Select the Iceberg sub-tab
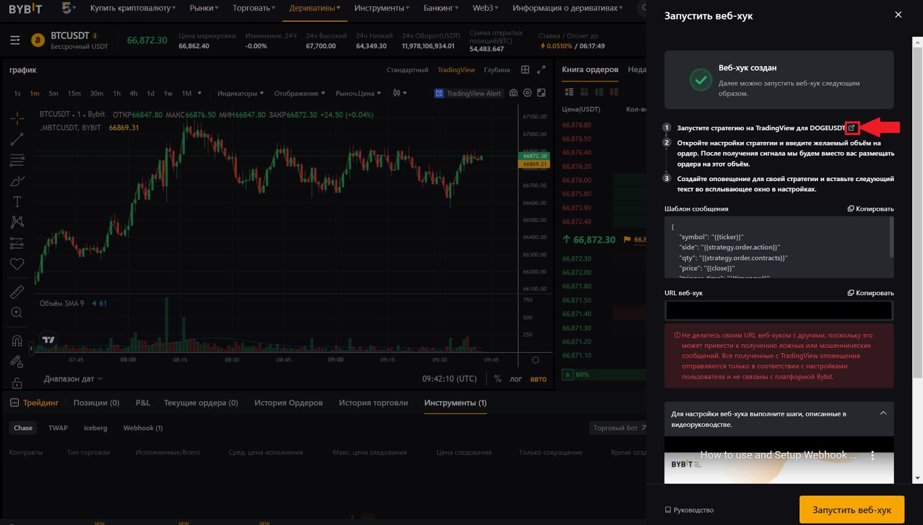Viewport: 923px width, 525px height. pyautogui.click(x=95, y=428)
